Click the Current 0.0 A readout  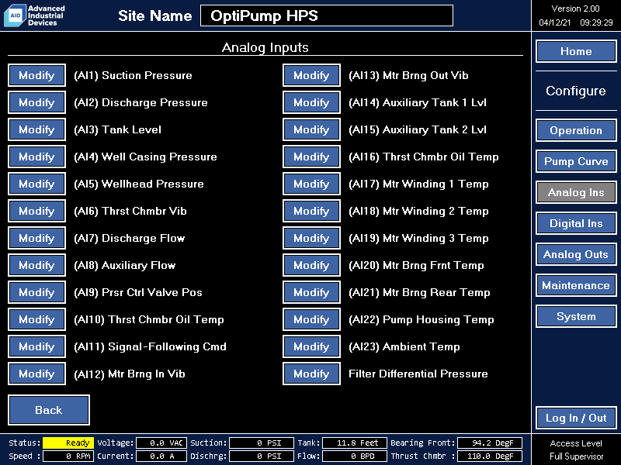click(x=161, y=456)
